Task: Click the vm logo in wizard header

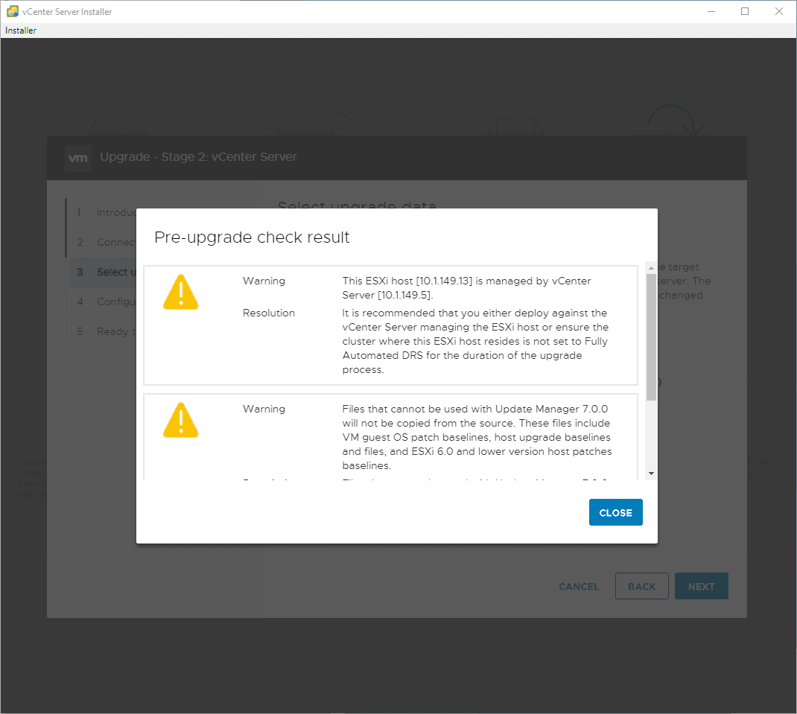Action: click(78, 158)
